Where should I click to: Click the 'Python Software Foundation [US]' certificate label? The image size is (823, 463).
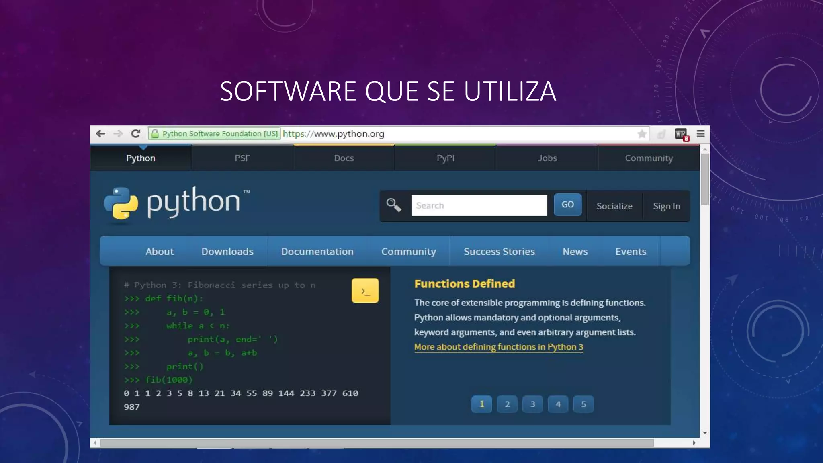point(220,134)
